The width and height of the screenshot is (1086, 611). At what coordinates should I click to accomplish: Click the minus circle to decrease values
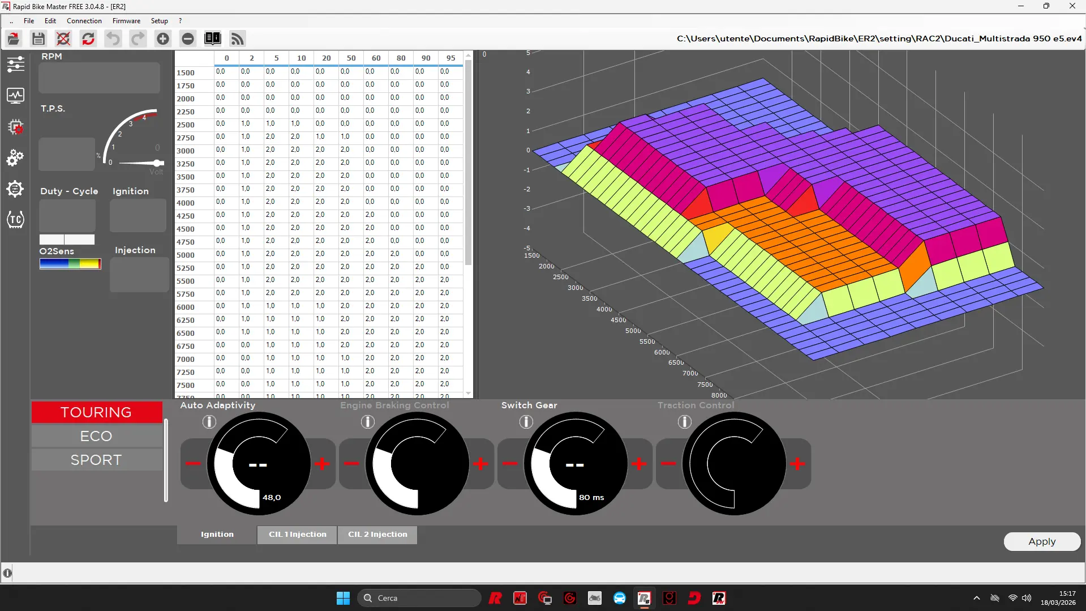tap(188, 39)
